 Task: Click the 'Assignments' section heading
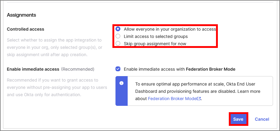click(21, 15)
